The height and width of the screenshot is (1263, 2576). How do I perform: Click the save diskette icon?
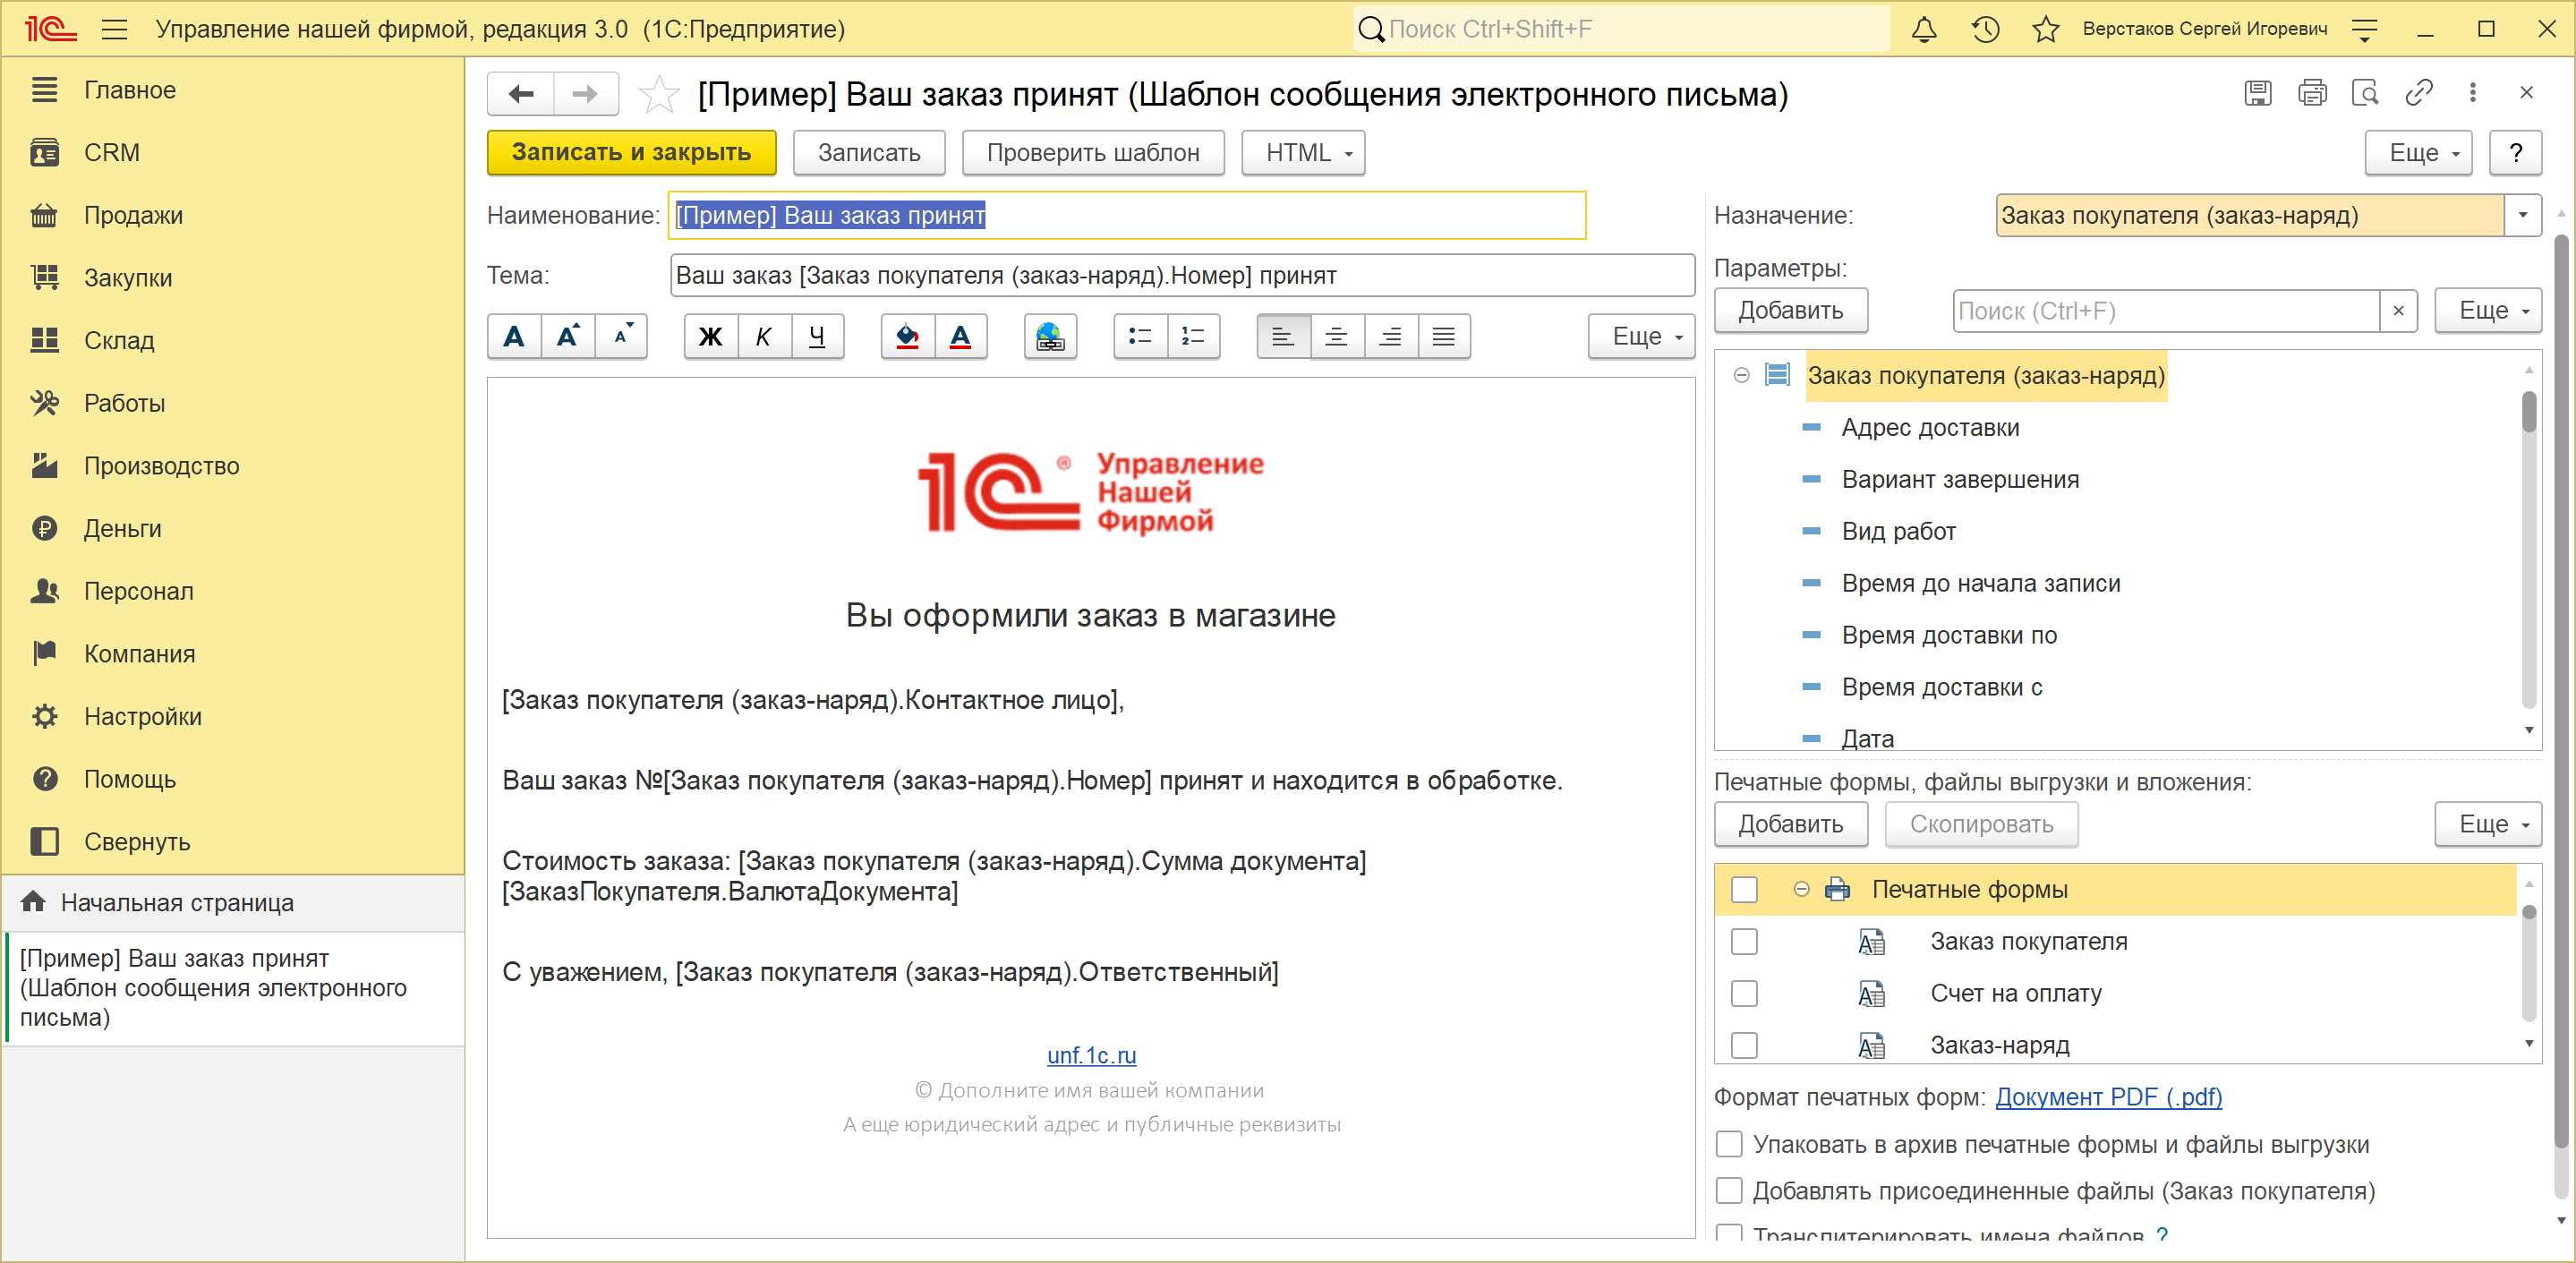click(x=2258, y=93)
